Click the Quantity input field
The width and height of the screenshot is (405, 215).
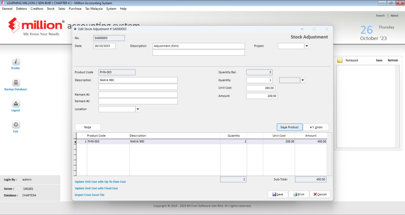pyautogui.click(x=259, y=80)
